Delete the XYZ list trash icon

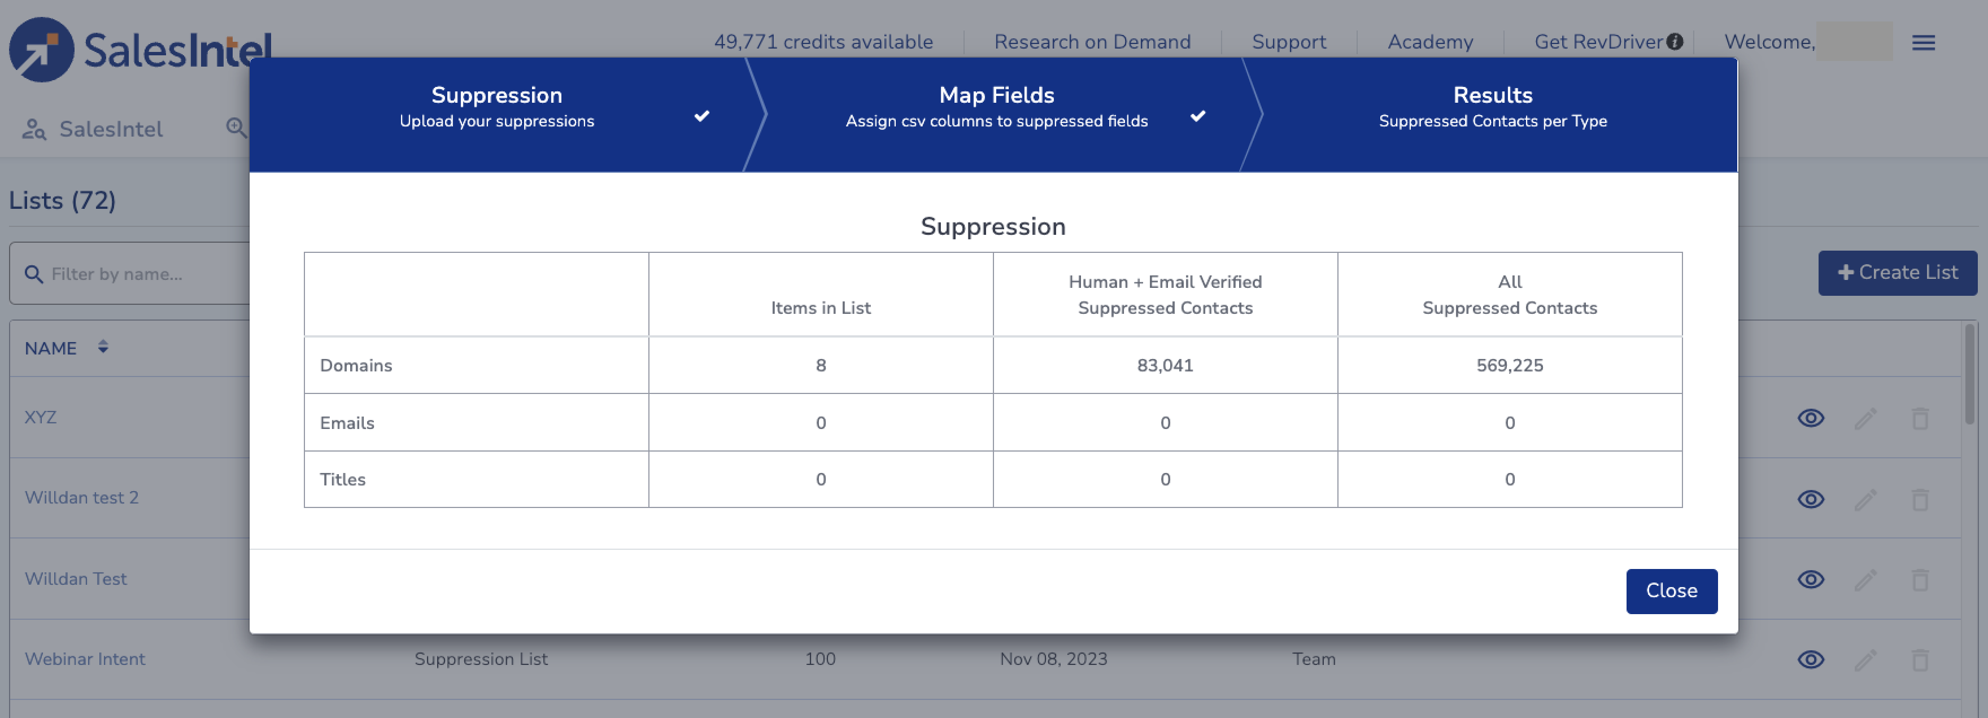[x=1920, y=418]
